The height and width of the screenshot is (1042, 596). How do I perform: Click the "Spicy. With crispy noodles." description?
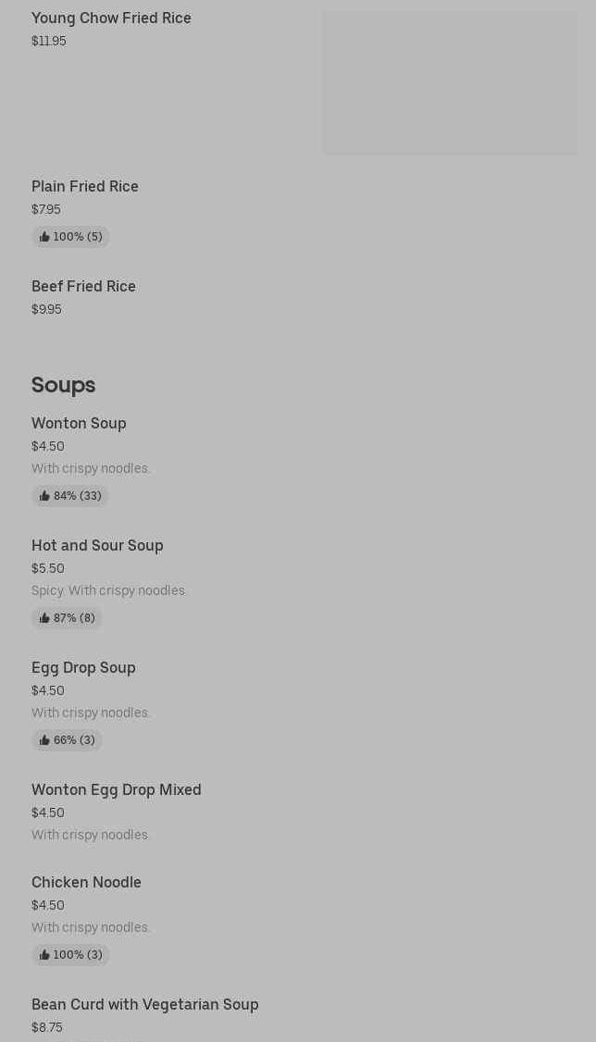[109, 590]
